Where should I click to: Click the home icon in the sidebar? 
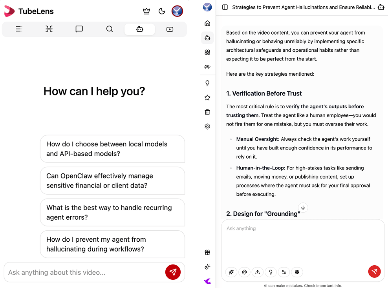pyautogui.click(x=207, y=24)
